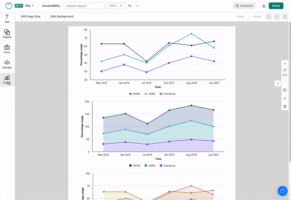The image size is (291, 200).
Task: Duplicate the current page
Action: pos(285,90)
